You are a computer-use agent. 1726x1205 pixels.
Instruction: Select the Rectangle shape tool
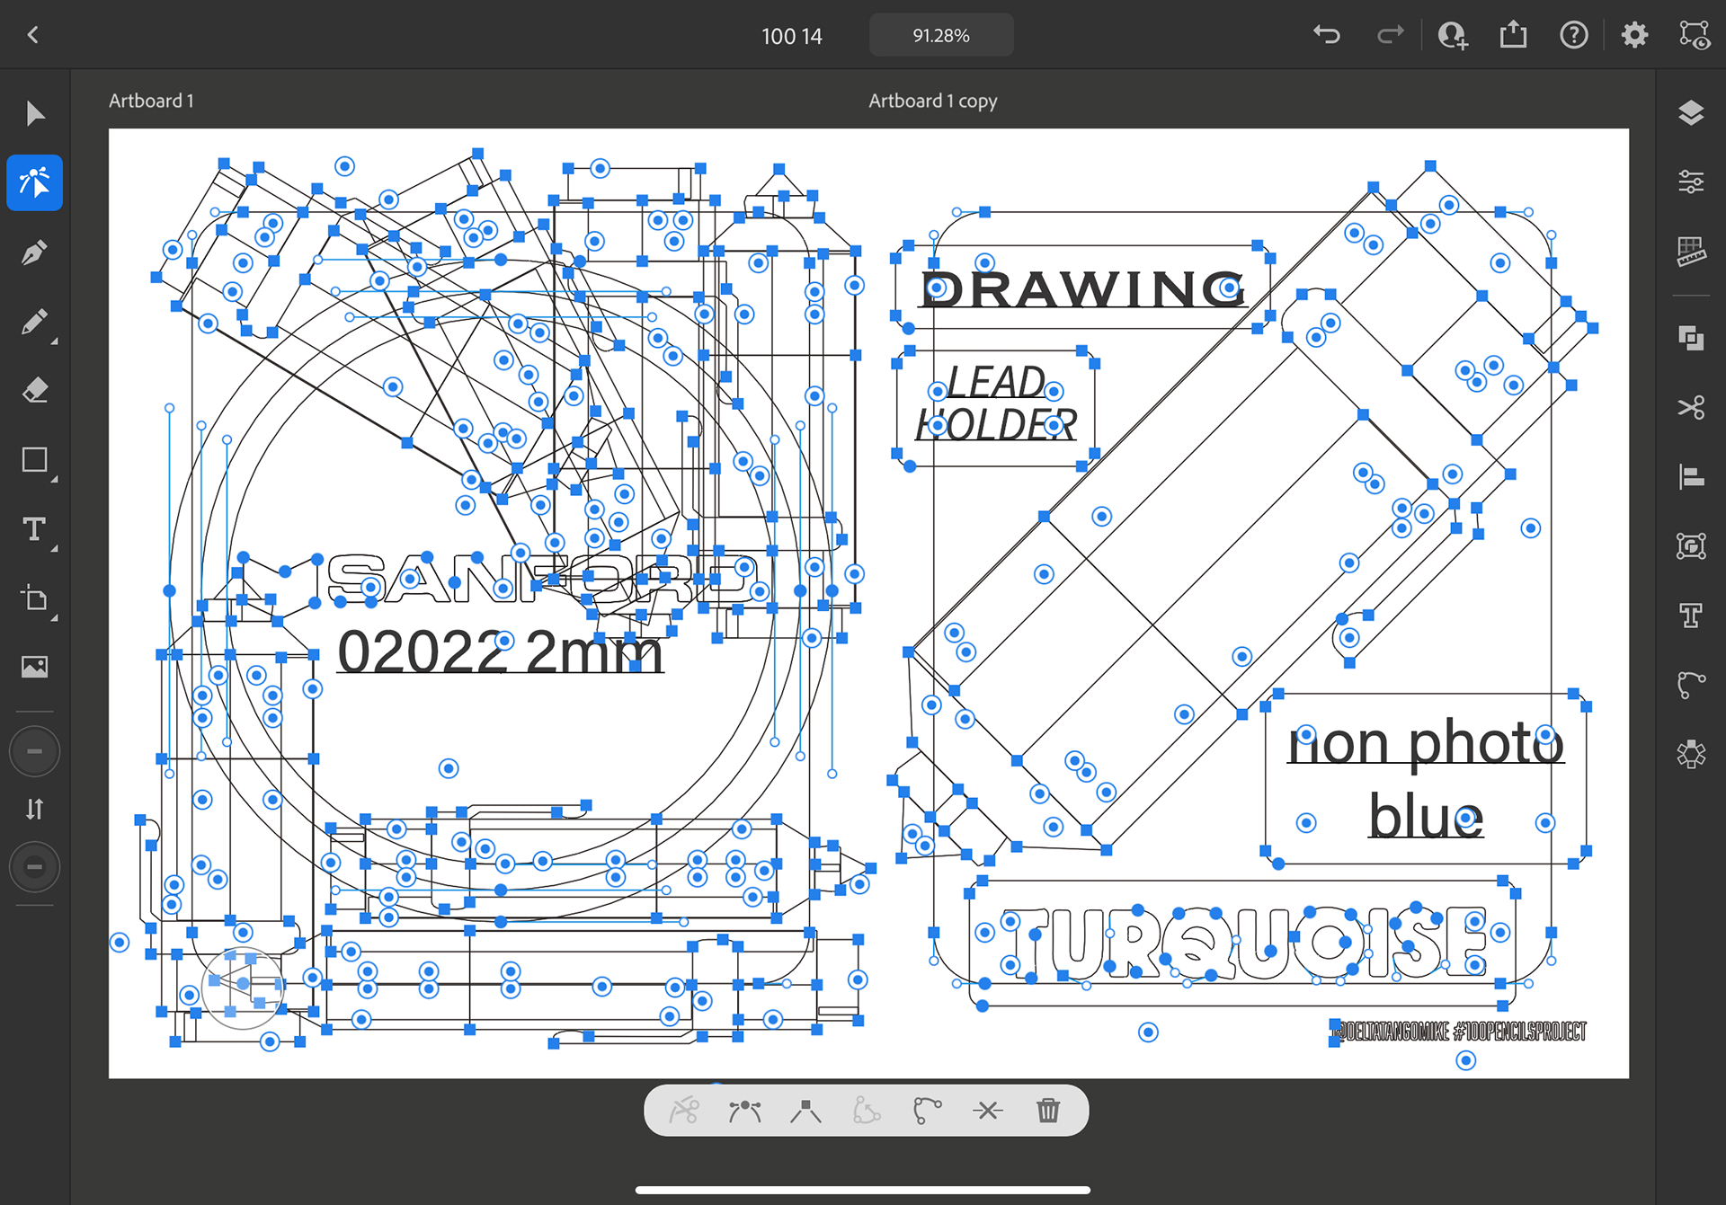pos(35,460)
